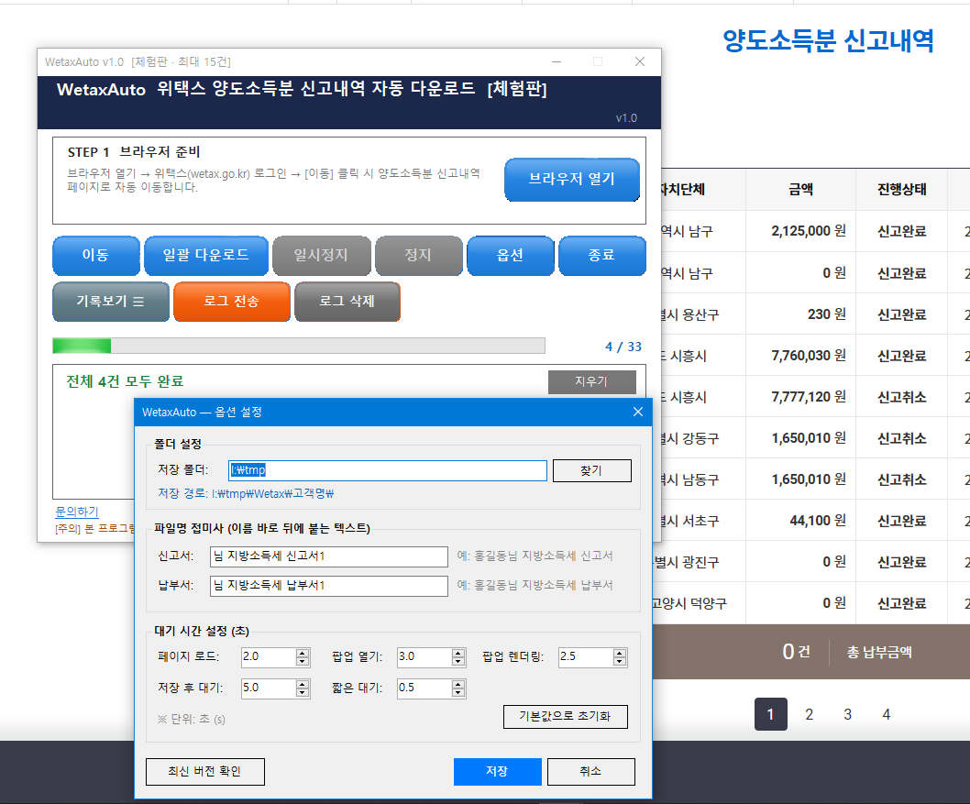
Task: Open 옵션 in the main window
Action: tap(511, 256)
